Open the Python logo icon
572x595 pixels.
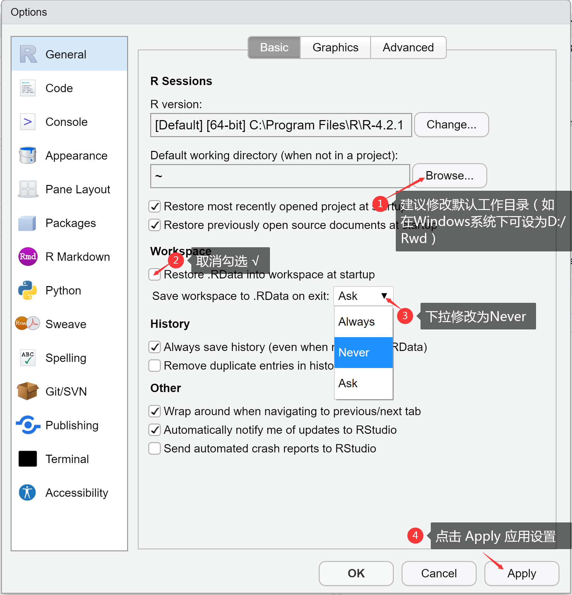tap(28, 290)
